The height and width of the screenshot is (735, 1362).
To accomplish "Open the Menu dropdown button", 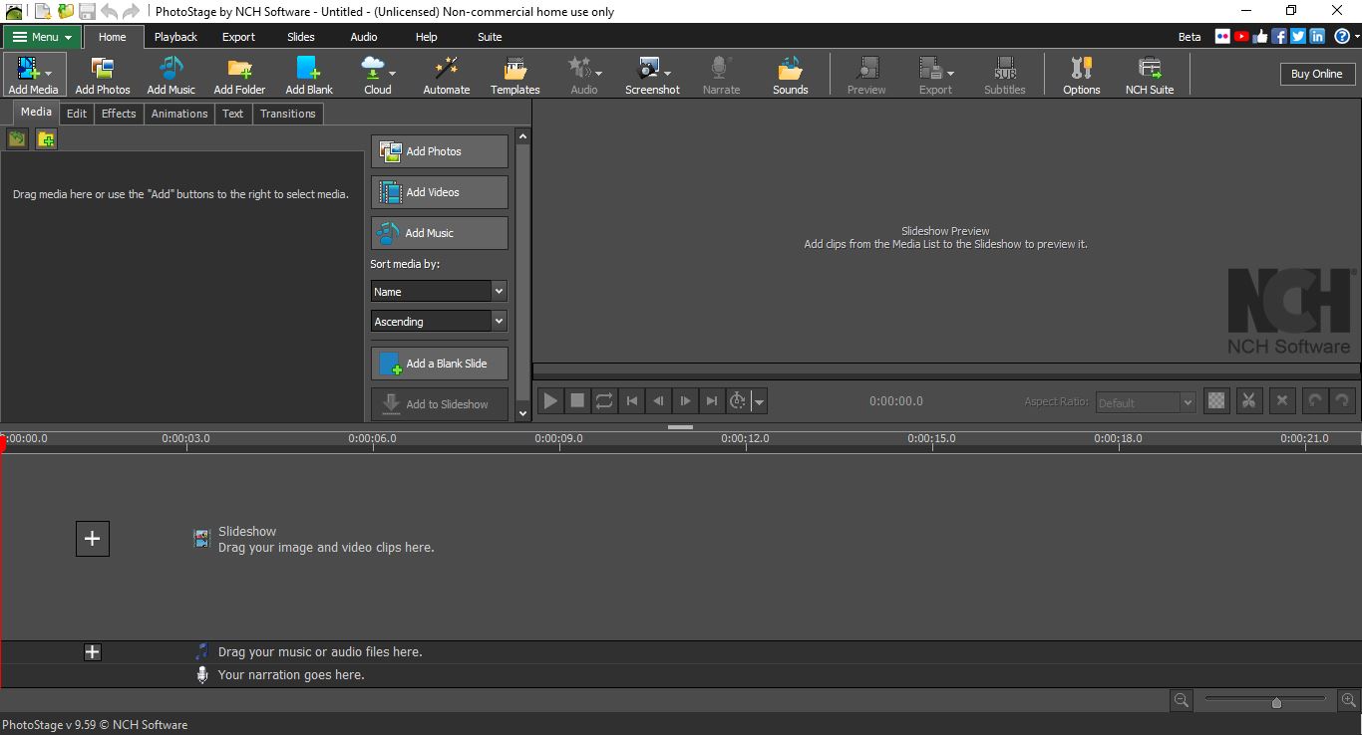I will (x=43, y=37).
